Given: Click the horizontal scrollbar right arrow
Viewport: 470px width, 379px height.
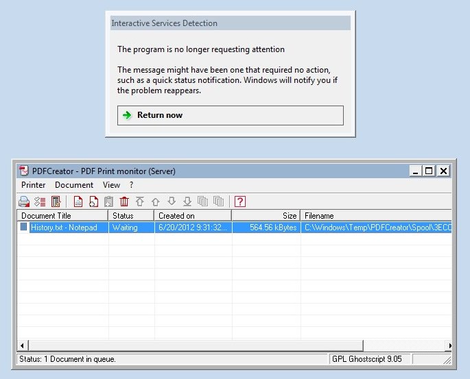Looking at the screenshot, I should (449, 345).
